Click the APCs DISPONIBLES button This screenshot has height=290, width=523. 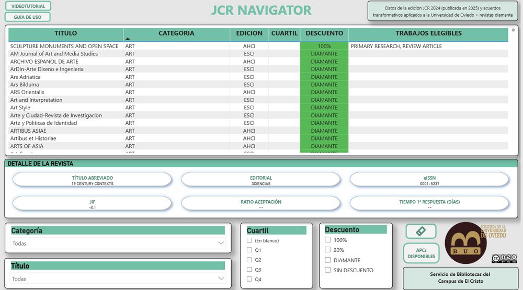pyautogui.click(x=421, y=253)
